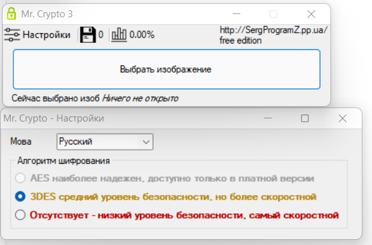
Task: Close the Mr. Crypto - Настройки window
Action: coord(343,118)
